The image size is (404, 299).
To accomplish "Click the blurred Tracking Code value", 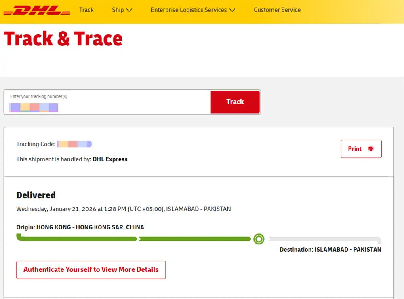I will click(x=75, y=144).
